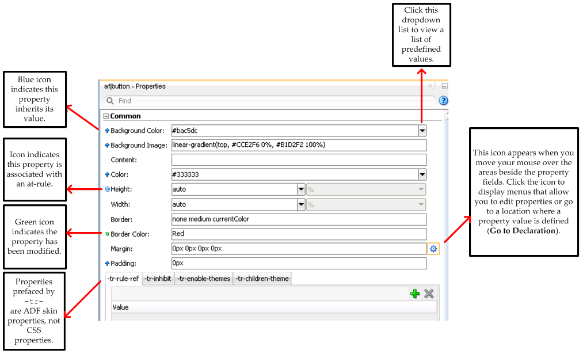Click the Content: property label
The height and width of the screenshot is (354, 583).
[124, 160]
